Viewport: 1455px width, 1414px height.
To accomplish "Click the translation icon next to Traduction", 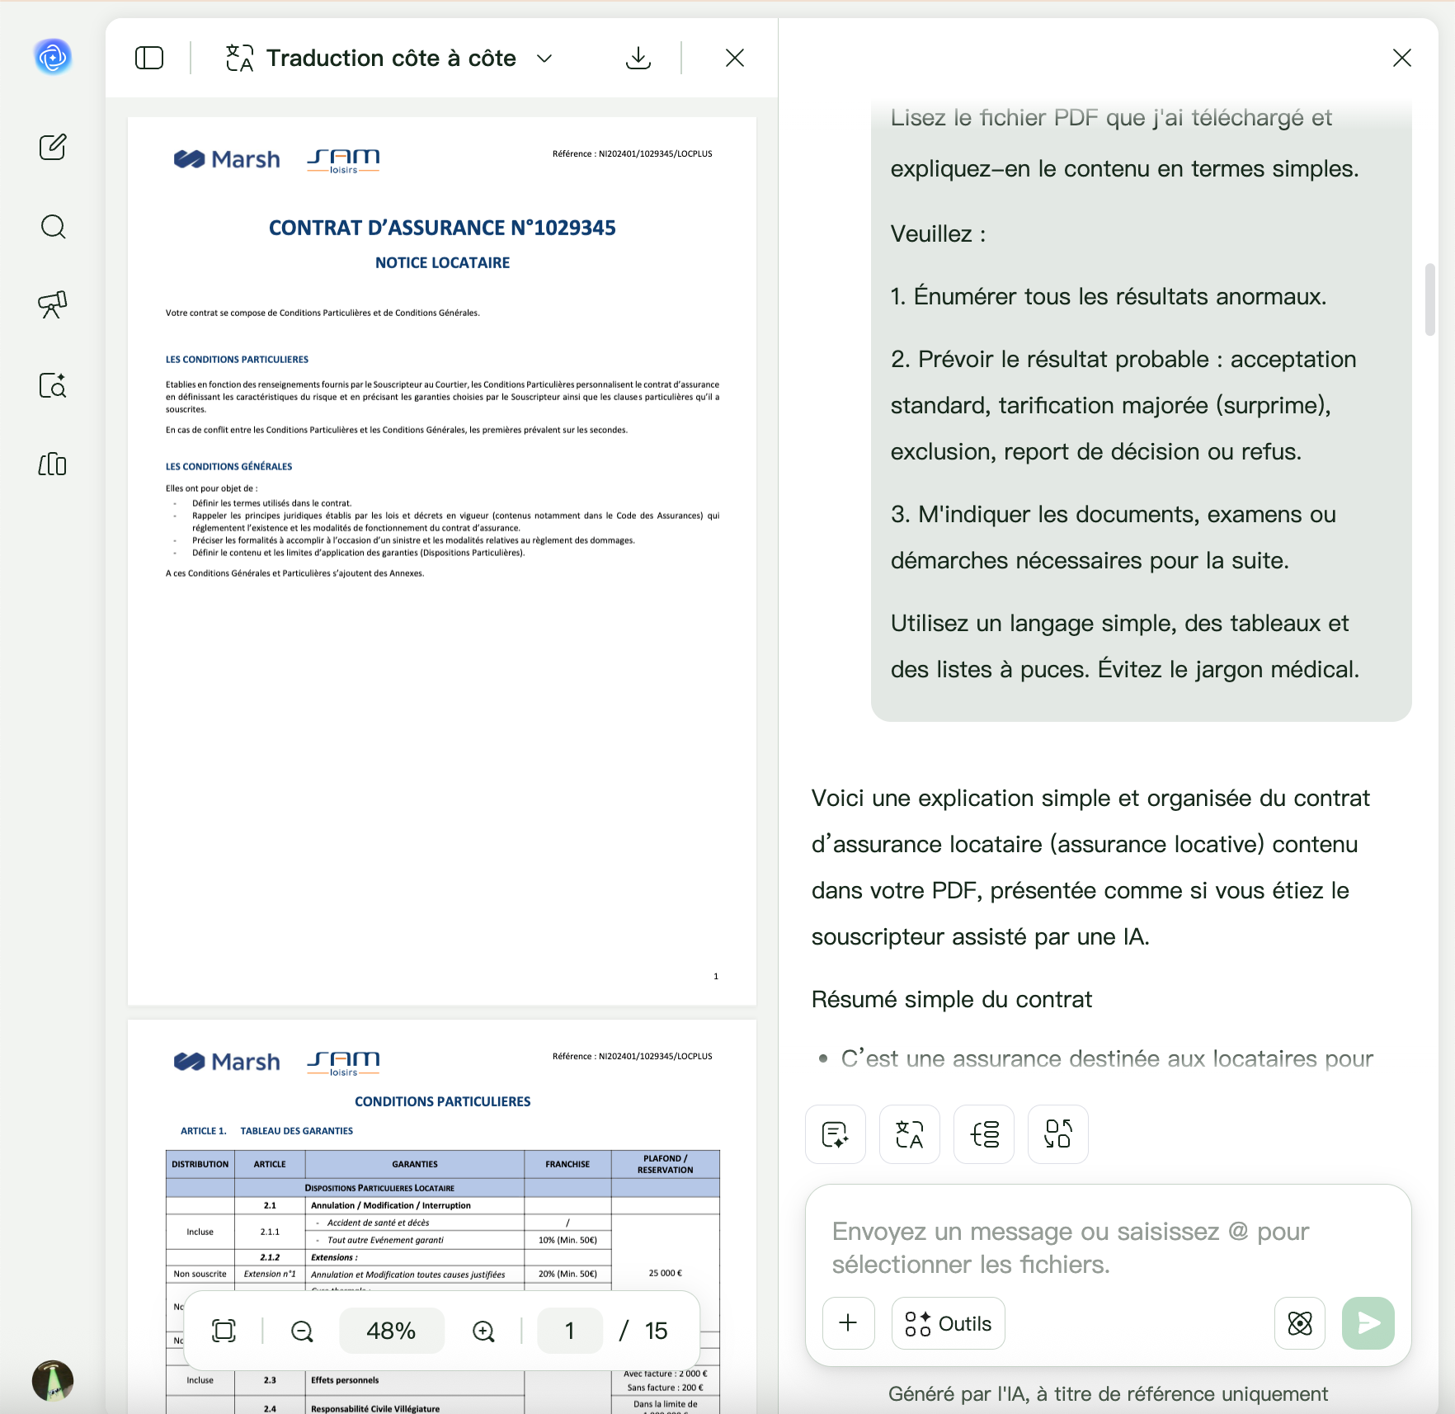I will click(x=239, y=58).
